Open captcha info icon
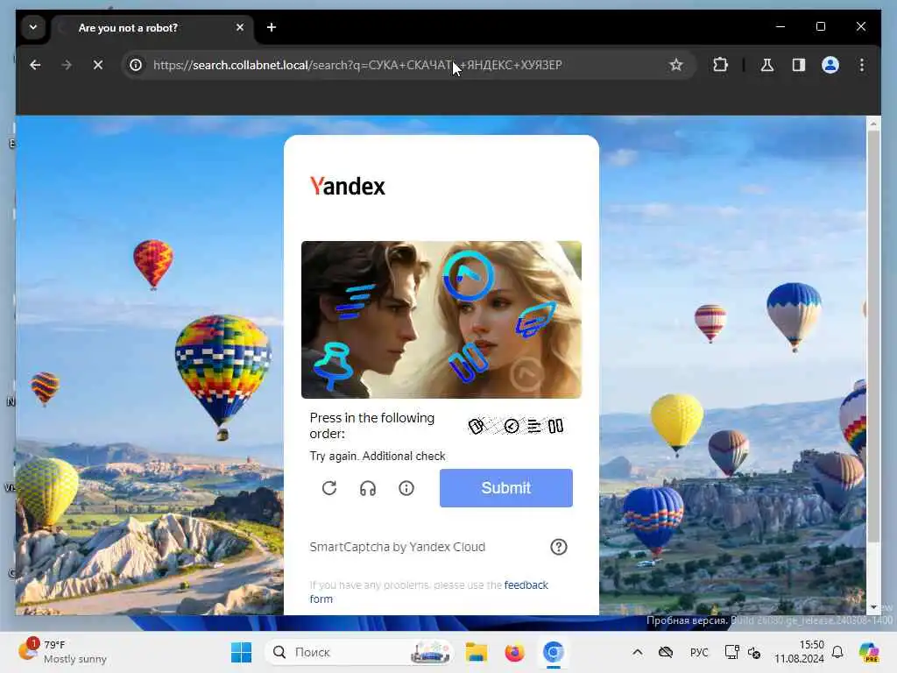897x673 pixels. pyautogui.click(x=406, y=488)
